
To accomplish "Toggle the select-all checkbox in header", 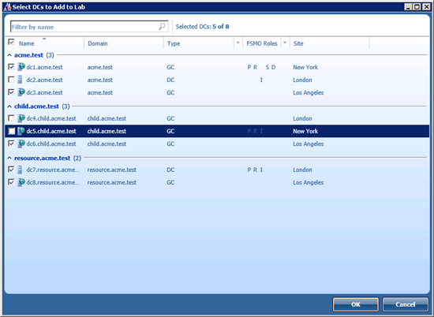I will coord(11,42).
